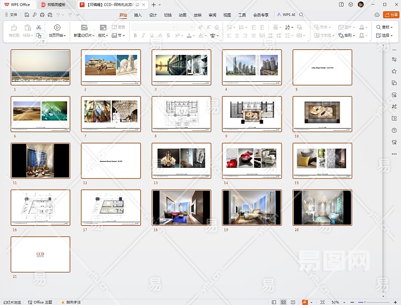Viewport: 401px width, 305px height.
Task: Select slide 18 bedroom thumbnail
Action: tap(181, 207)
